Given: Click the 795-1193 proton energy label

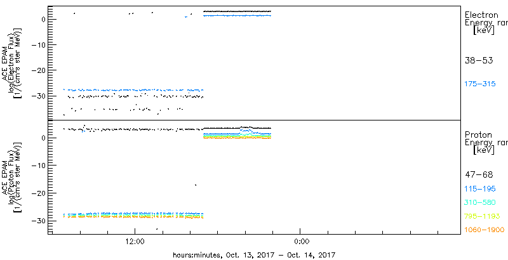Looking at the screenshot, I should pyautogui.click(x=483, y=216).
